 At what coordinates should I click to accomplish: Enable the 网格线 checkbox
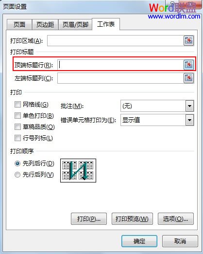17,105
